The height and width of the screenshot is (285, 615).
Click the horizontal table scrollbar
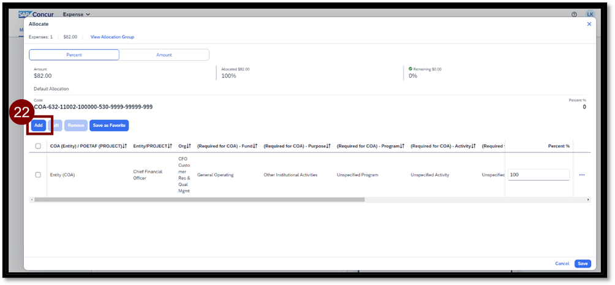(199, 200)
